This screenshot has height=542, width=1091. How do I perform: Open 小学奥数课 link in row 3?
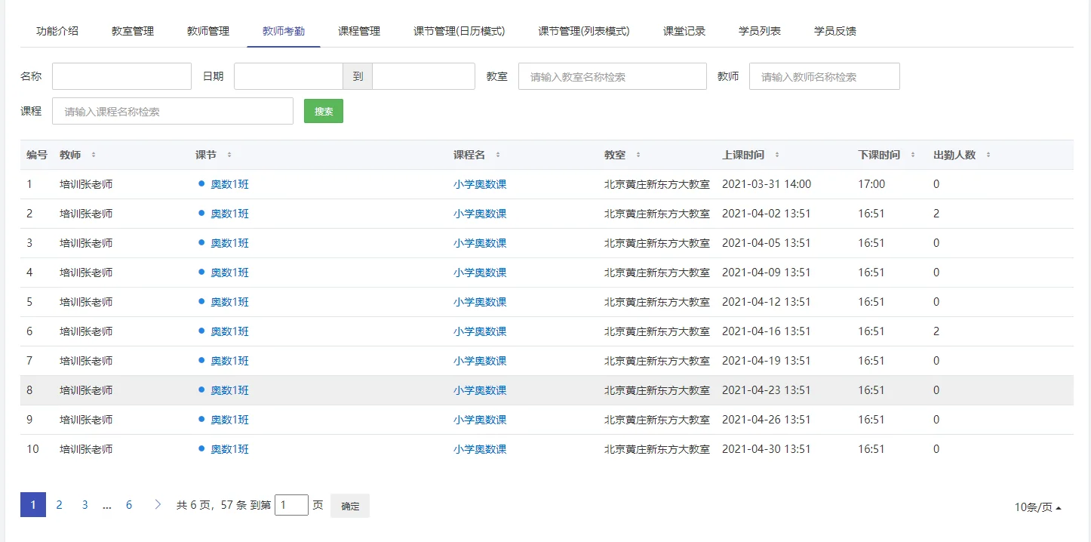click(480, 243)
